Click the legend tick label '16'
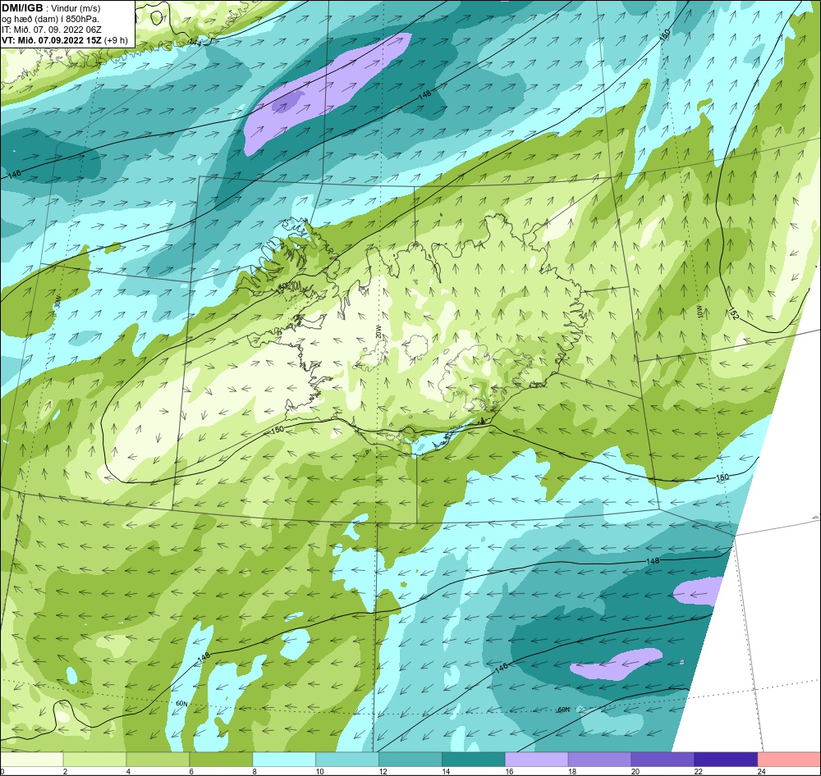The width and height of the screenshot is (821, 776). click(510, 771)
